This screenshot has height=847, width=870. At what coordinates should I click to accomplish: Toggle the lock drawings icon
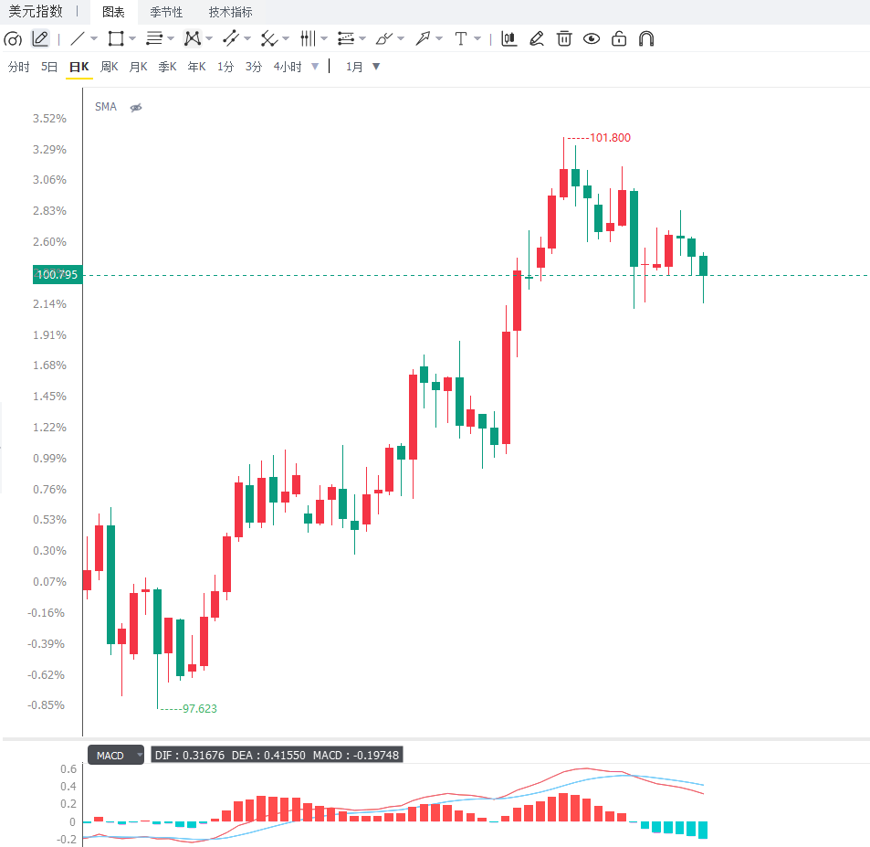[x=619, y=39]
